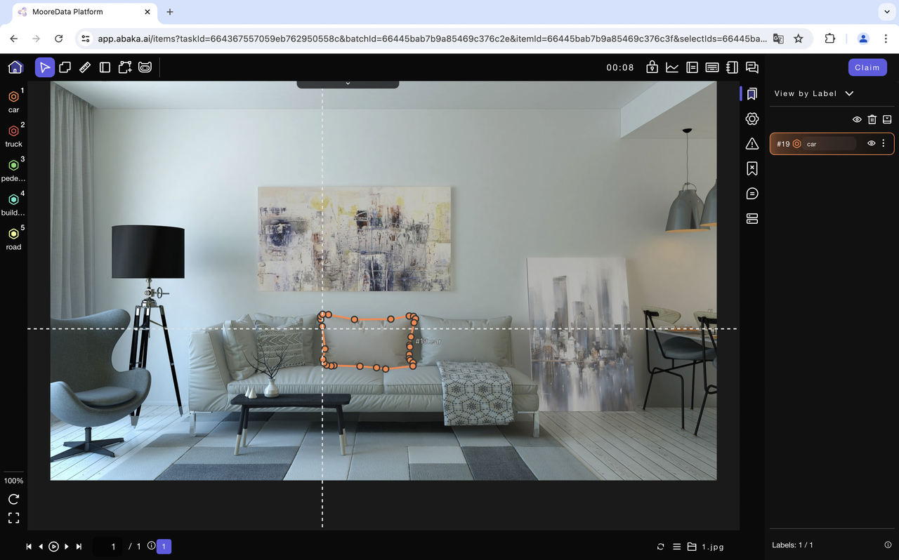The width and height of the screenshot is (899, 560).
Task: Click the home icon in the toolbar
Action: (x=15, y=67)
